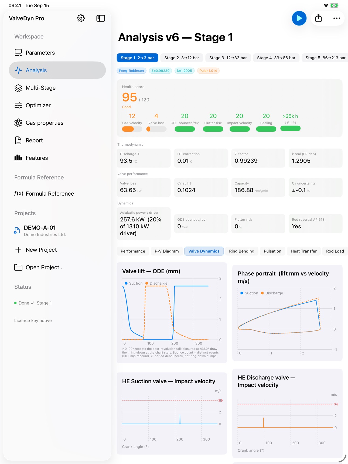Click the Licence key active text
This screenshot has width=348, height=464.
33,320
